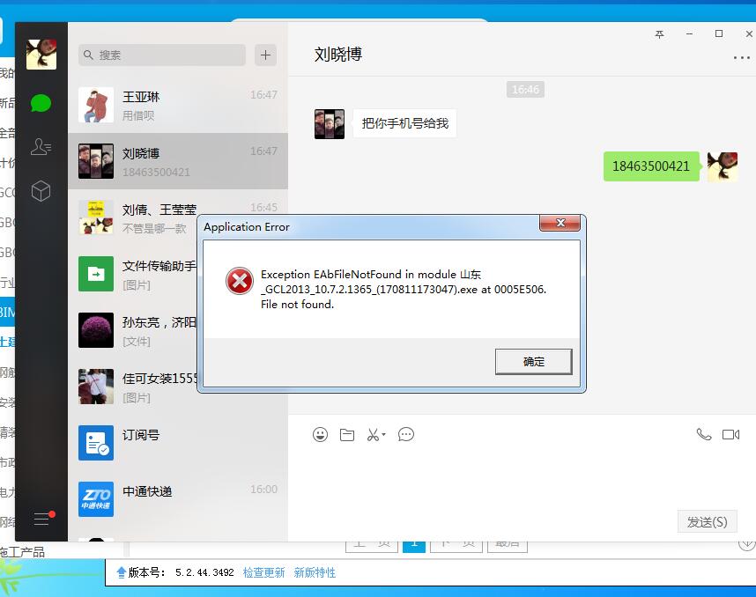This screenshot has height=597, width=756.
Task: Start a video call with camera icon
Action: coord(731,435)
